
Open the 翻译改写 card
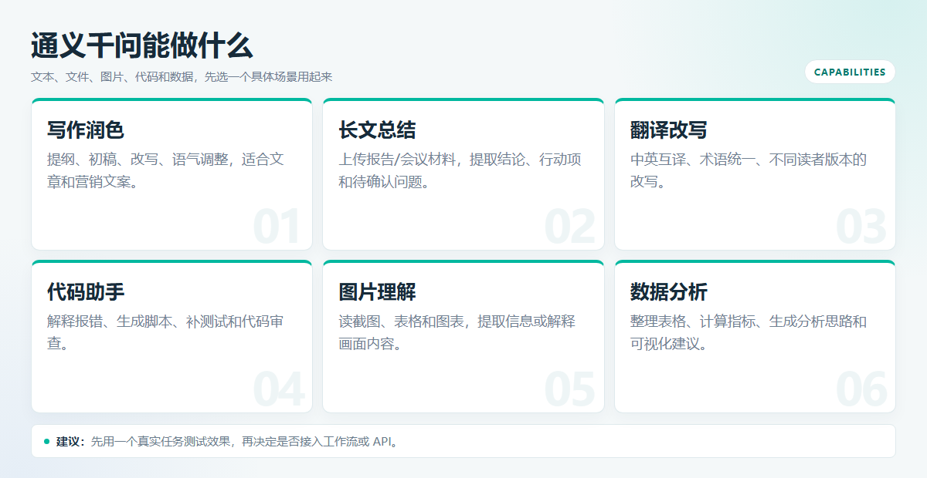click(755, 174)
